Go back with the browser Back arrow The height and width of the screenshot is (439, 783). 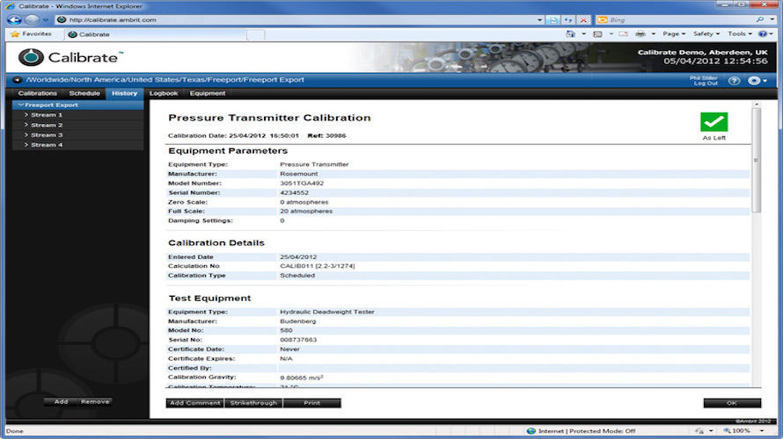coord(14,20)
